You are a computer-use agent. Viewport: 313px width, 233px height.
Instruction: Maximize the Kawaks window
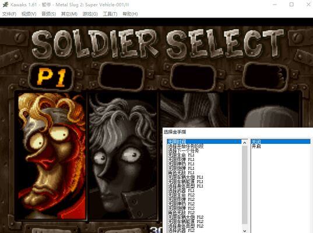(x=291, y=5)
